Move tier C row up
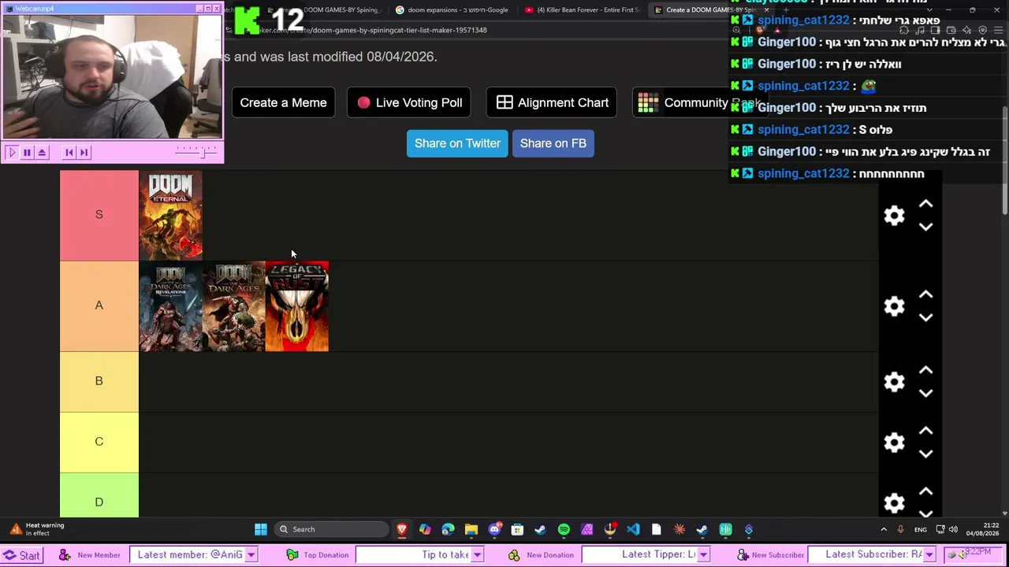 click(926, 431)
